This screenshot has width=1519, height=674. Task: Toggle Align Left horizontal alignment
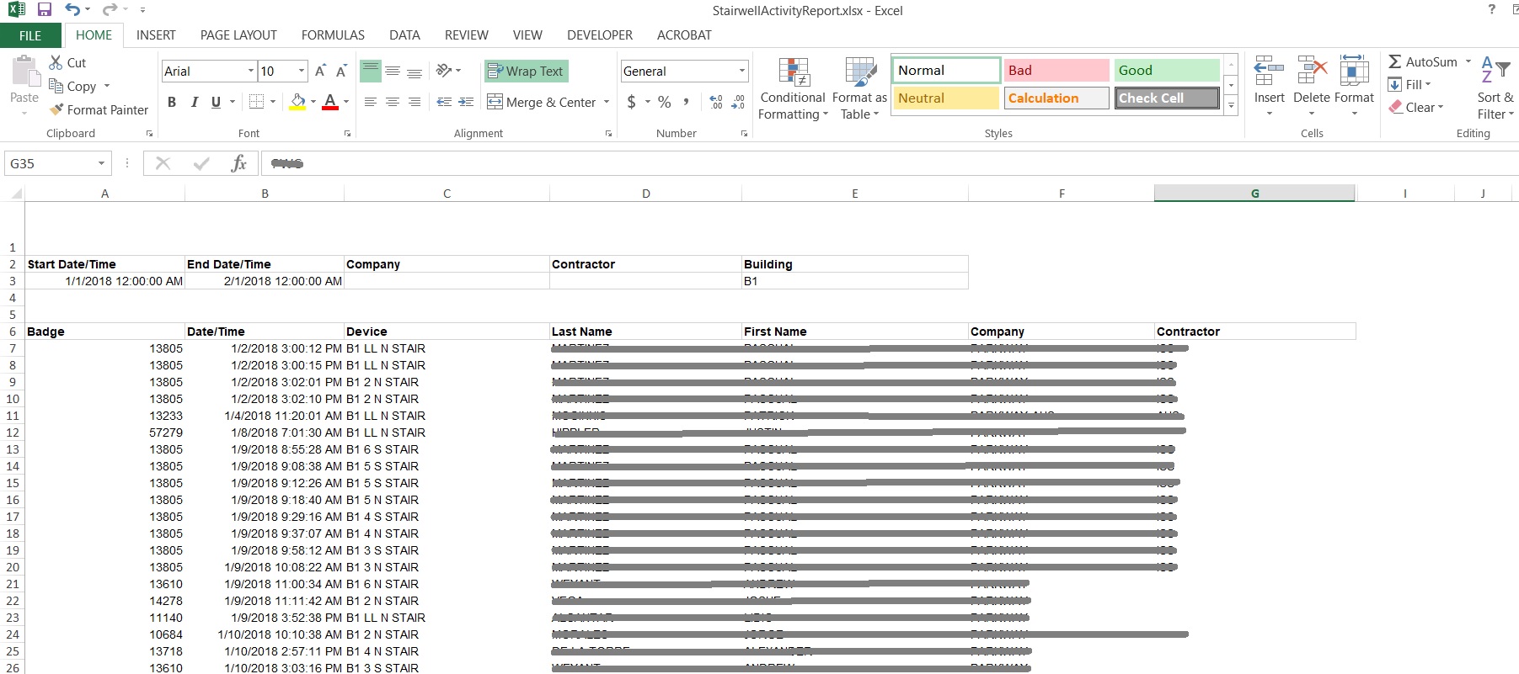(371, 102)
